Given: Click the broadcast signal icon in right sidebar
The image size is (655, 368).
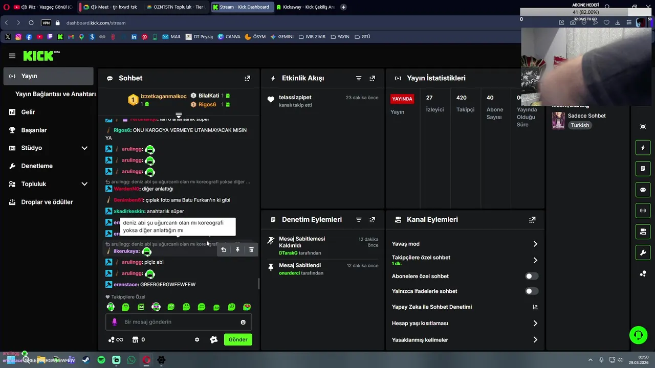Looking at the screenshot, I should click(643, 211).
